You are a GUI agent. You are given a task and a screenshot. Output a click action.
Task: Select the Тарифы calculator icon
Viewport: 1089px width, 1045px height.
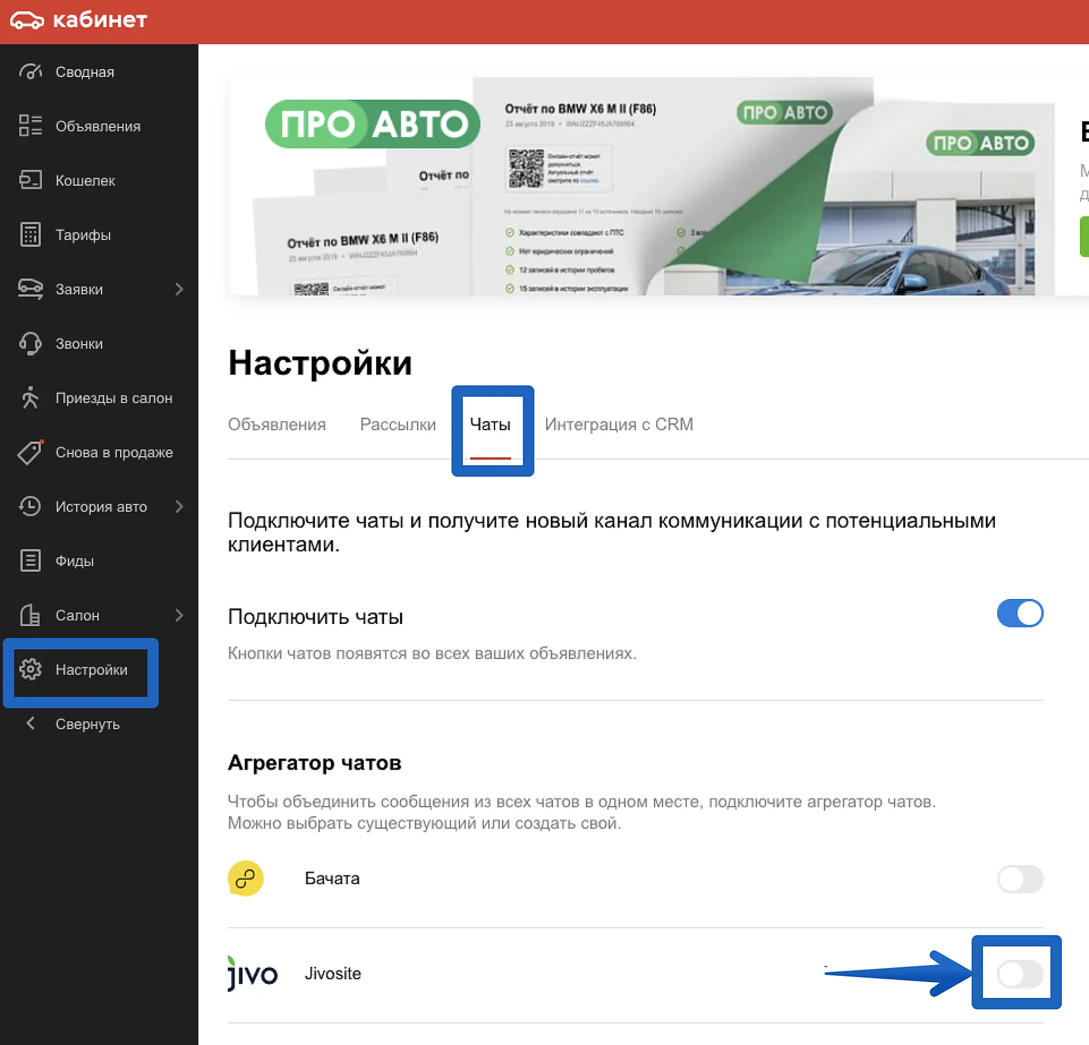click(30, 235)
